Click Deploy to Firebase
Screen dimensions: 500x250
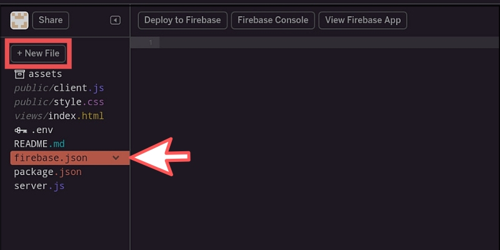coord(182,21)
